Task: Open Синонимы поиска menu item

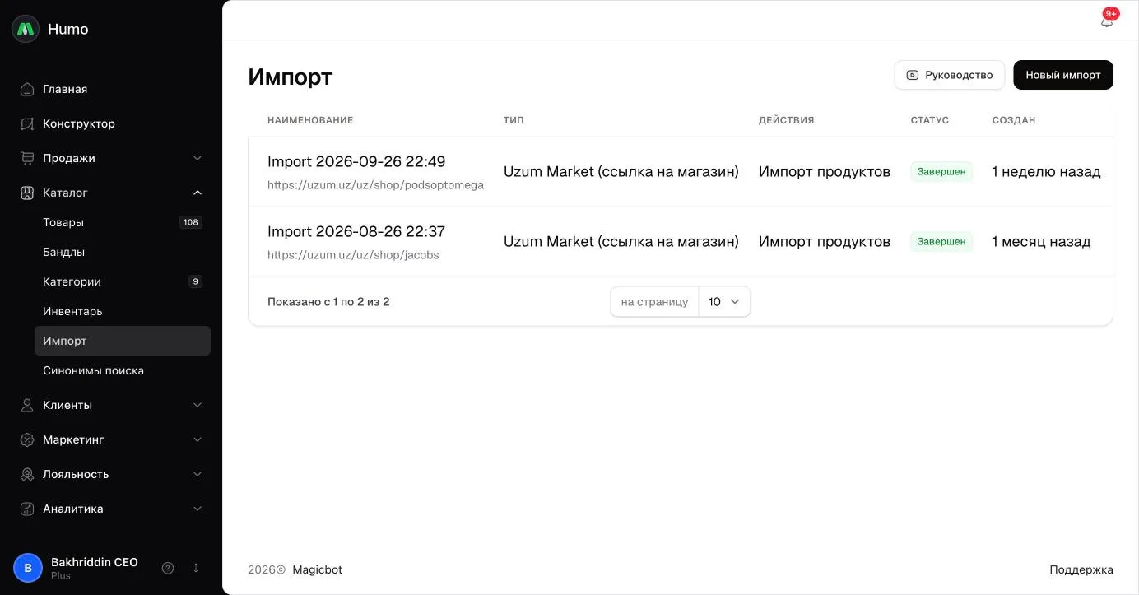Action: pyautogui.click(x=122, y=370)
